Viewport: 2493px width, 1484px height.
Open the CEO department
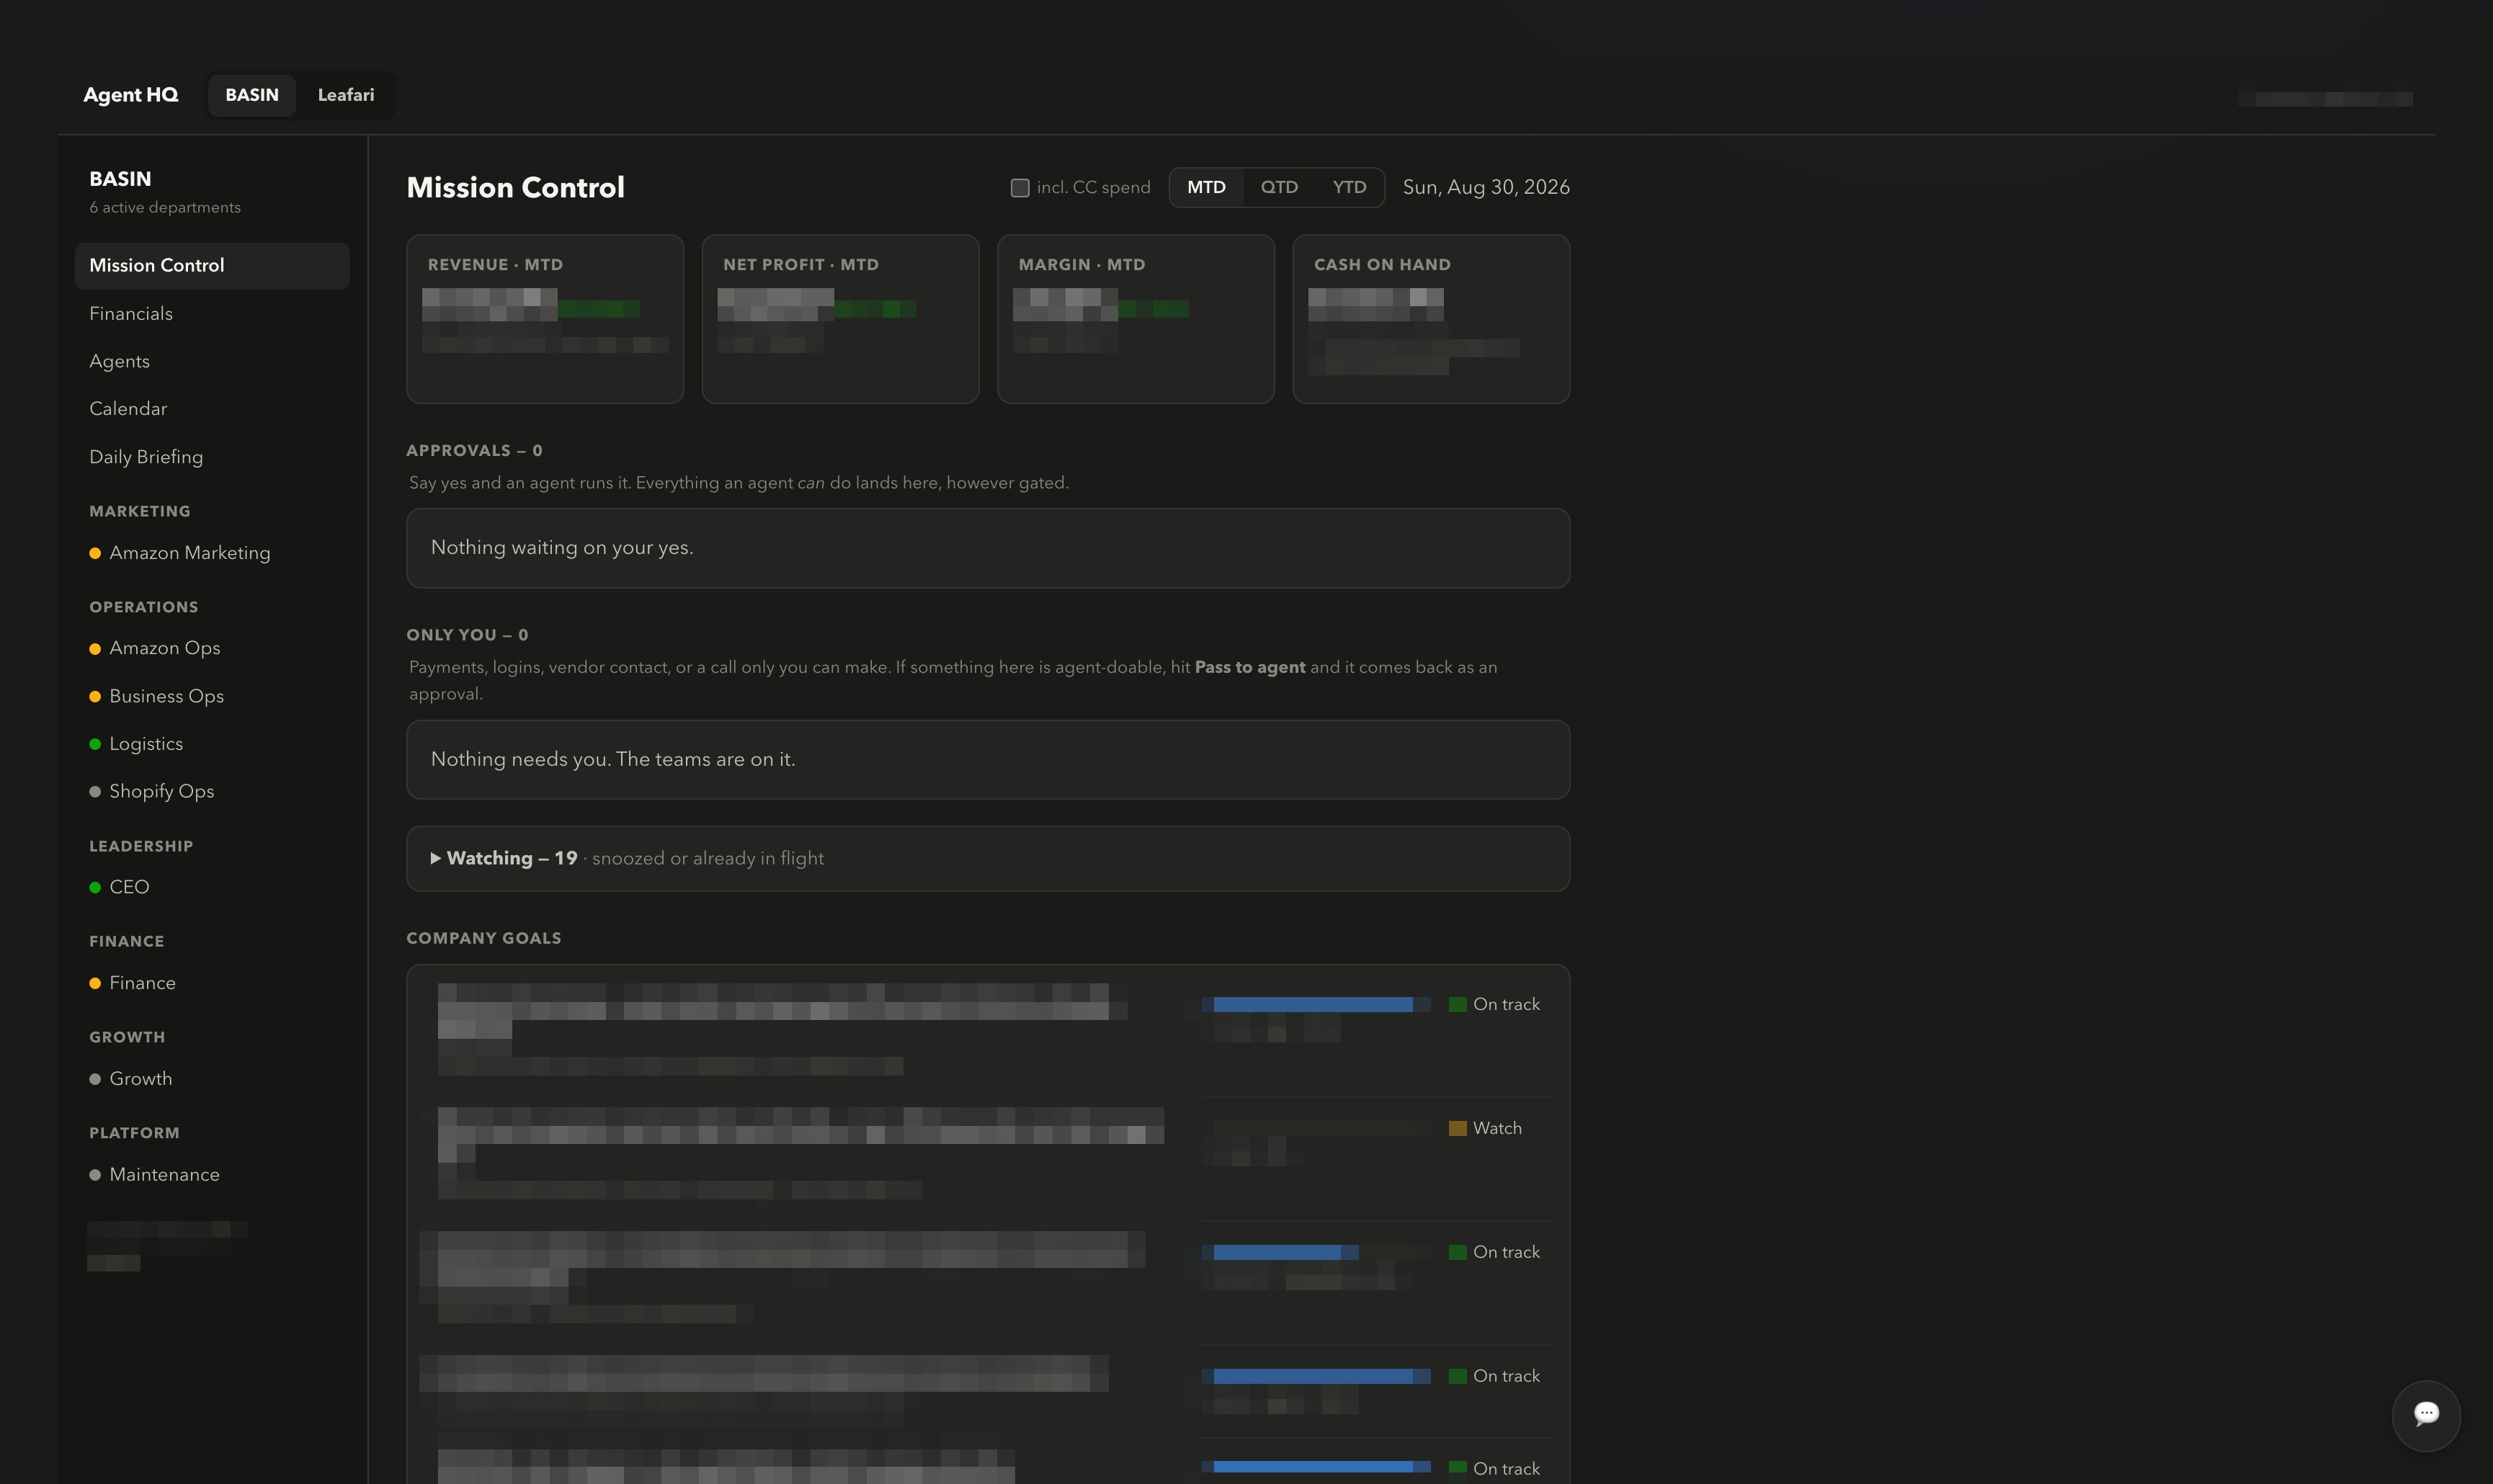pos(212,887)
